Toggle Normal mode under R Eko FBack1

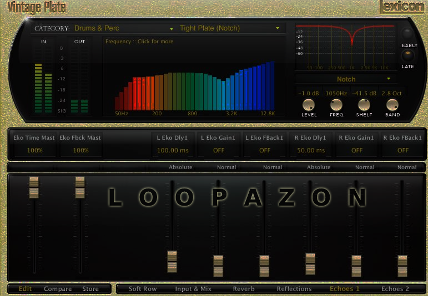(x=407, y=167)
